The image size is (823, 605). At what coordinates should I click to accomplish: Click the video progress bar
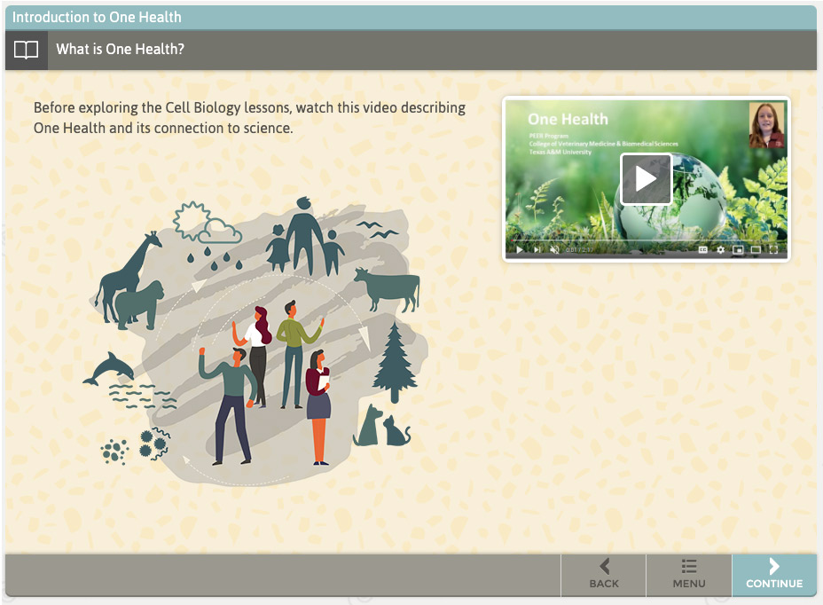(647, 240)
